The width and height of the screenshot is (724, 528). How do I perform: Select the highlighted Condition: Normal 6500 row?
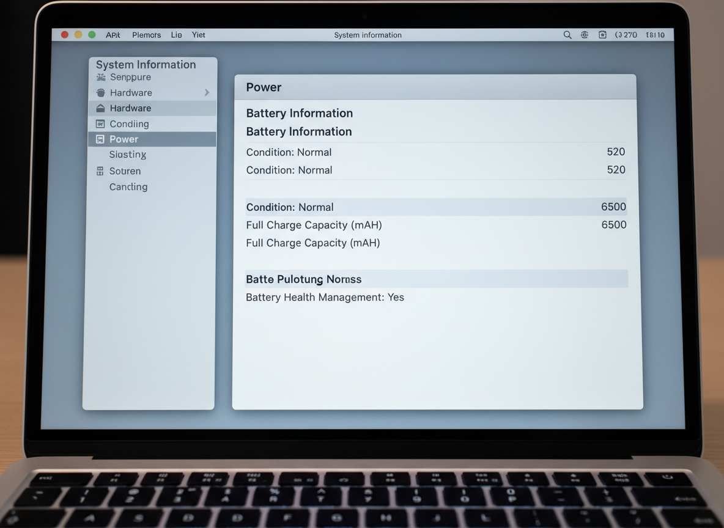click(436, 207)
